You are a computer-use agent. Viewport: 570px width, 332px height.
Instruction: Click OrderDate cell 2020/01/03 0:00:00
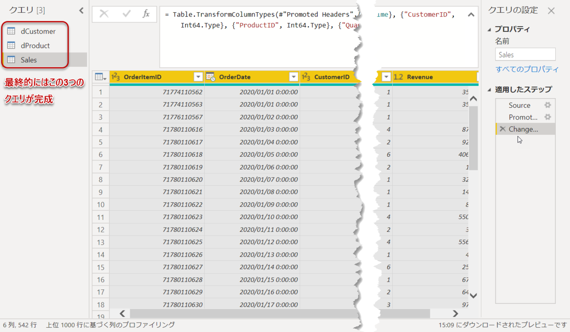pos(252,129)
